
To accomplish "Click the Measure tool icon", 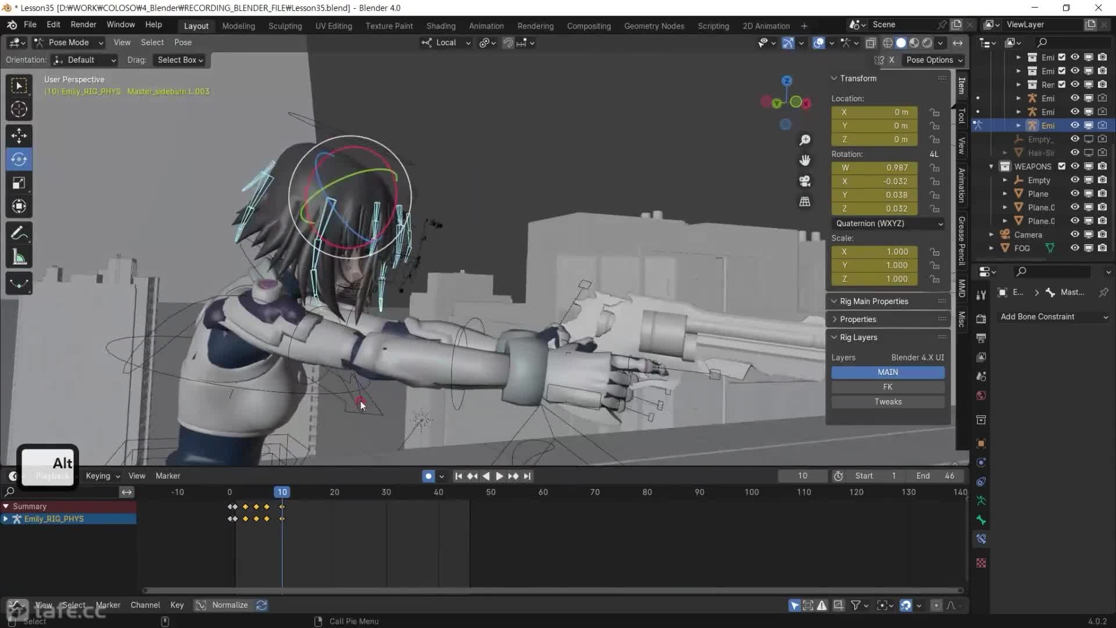I will coord(19,258).
